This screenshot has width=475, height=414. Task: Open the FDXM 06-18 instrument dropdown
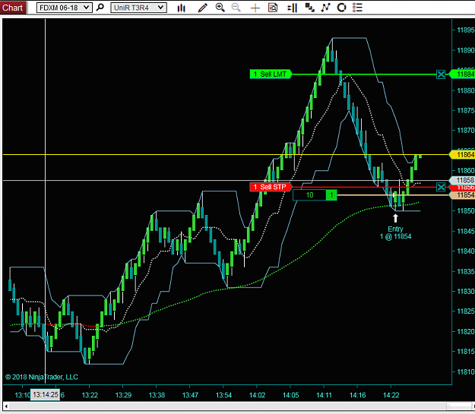[x=64, y=8]
